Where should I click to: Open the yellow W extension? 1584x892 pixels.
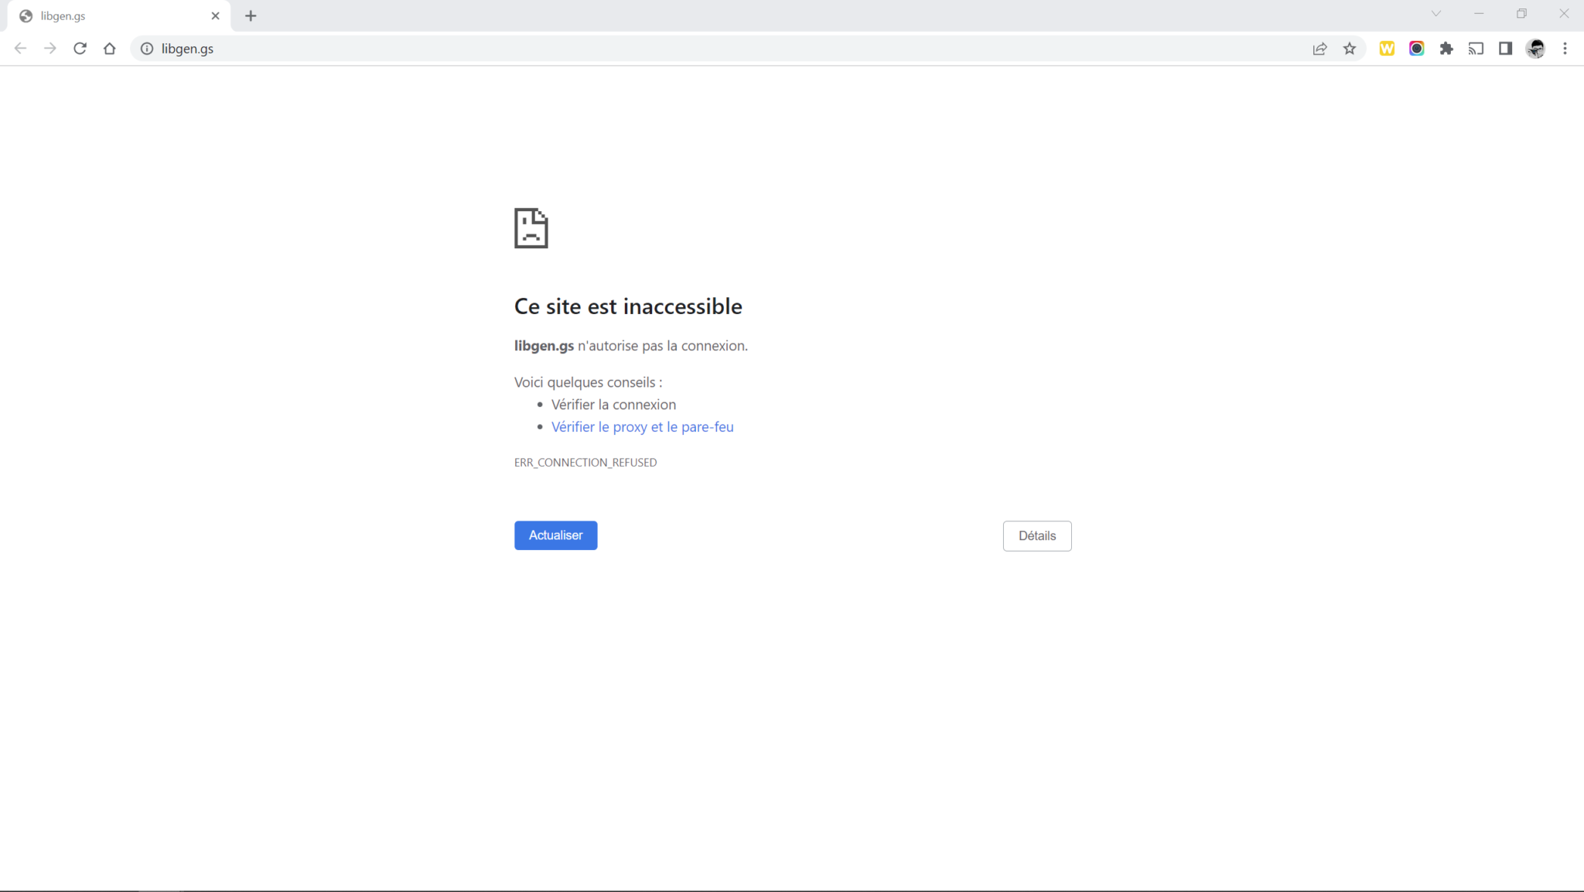1387,48
